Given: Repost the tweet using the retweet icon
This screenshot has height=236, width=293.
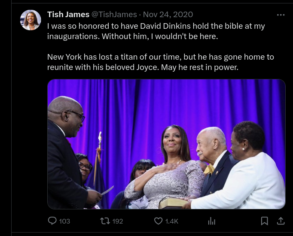Looking at the screenshot, I should (105, 221).
